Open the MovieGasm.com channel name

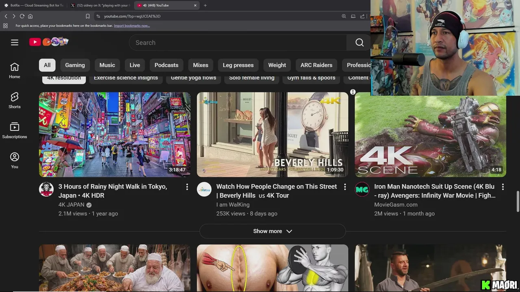(396, 205)
